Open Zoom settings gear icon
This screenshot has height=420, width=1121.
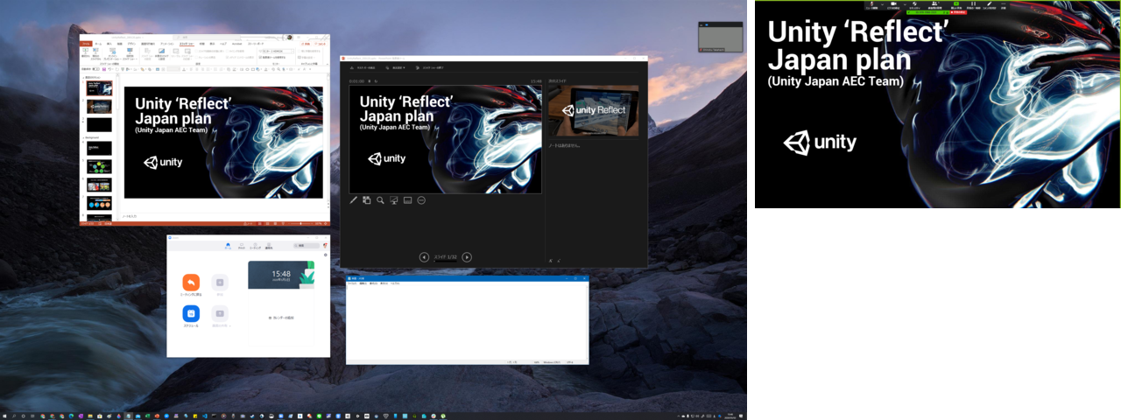[326, 255]
